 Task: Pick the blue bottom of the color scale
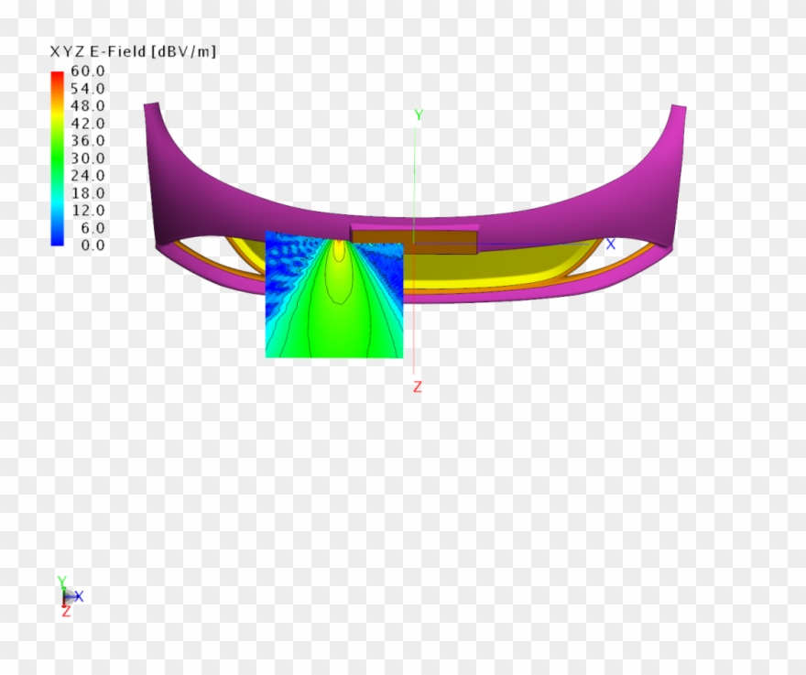pos(57,239)
